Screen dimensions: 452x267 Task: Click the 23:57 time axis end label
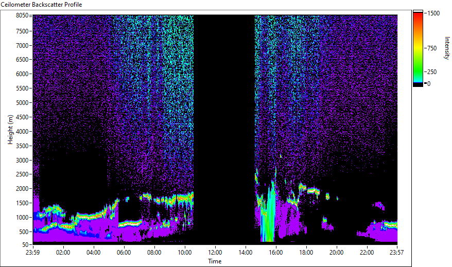point(396,253)
